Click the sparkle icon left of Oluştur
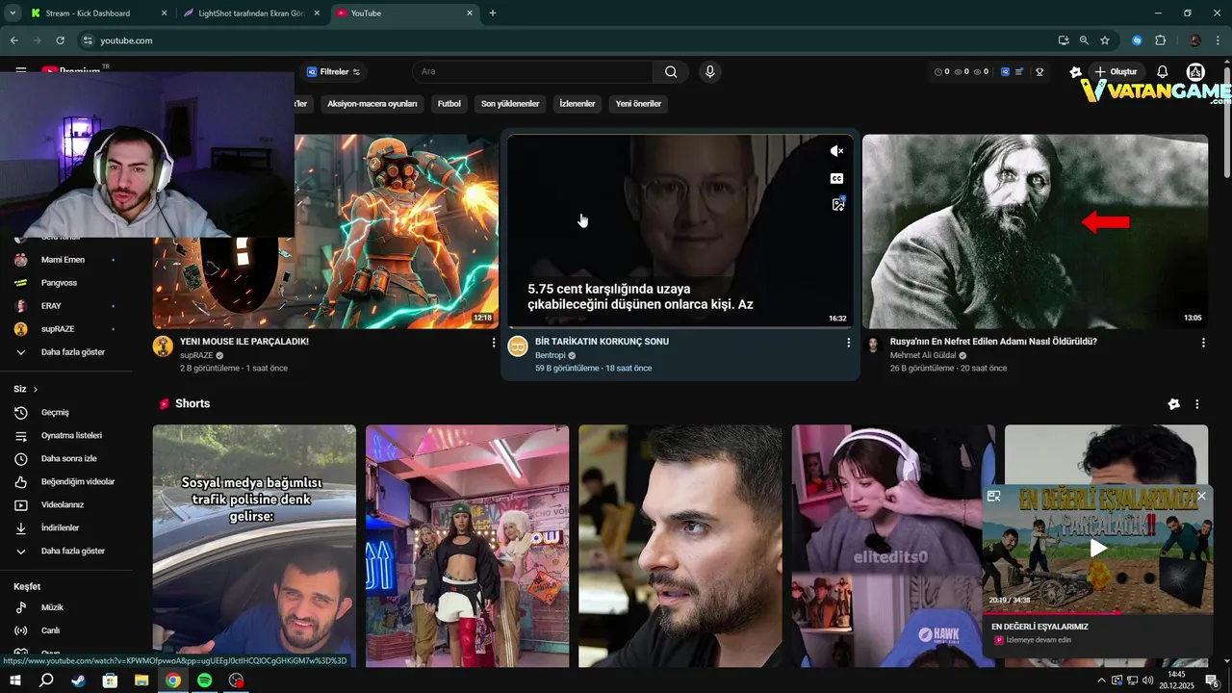Viewport: 1232px width, 693px height. (1076, 71)
